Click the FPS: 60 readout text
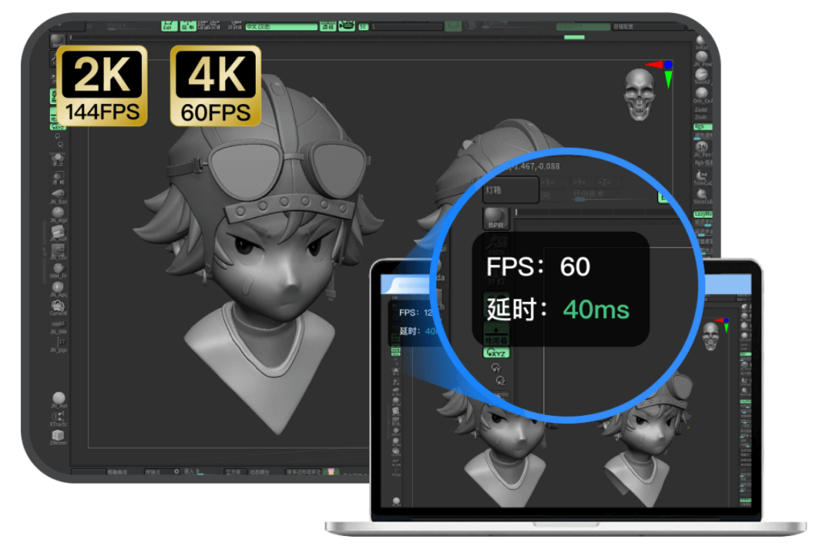The width and height of the screenshot is (826, 553). click(x=538, y=266)
